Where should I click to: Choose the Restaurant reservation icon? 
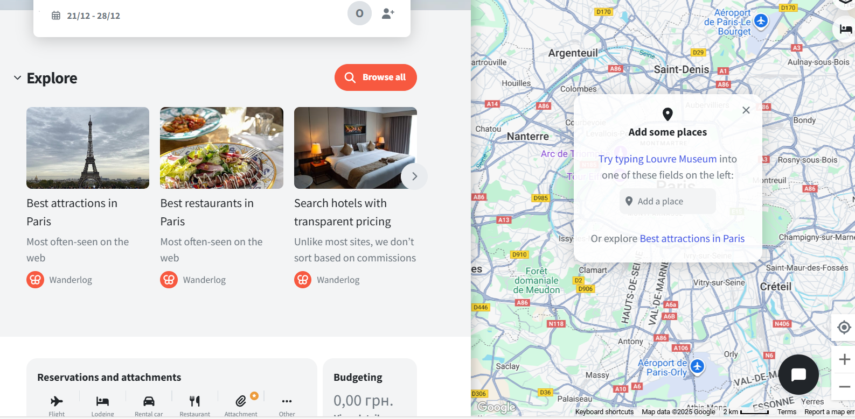(x=194, y=401)
